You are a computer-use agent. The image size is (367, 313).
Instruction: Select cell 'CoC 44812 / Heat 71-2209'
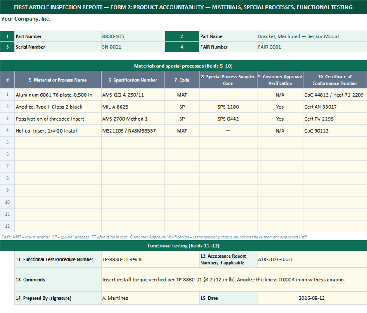[x=335, y=95]
